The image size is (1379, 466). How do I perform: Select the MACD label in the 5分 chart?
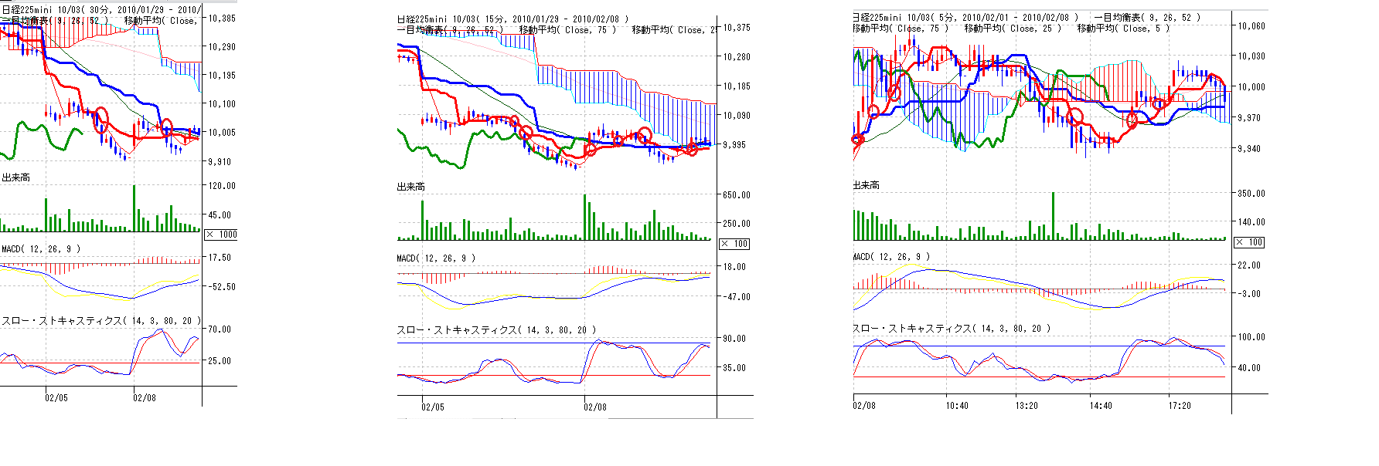891,257
